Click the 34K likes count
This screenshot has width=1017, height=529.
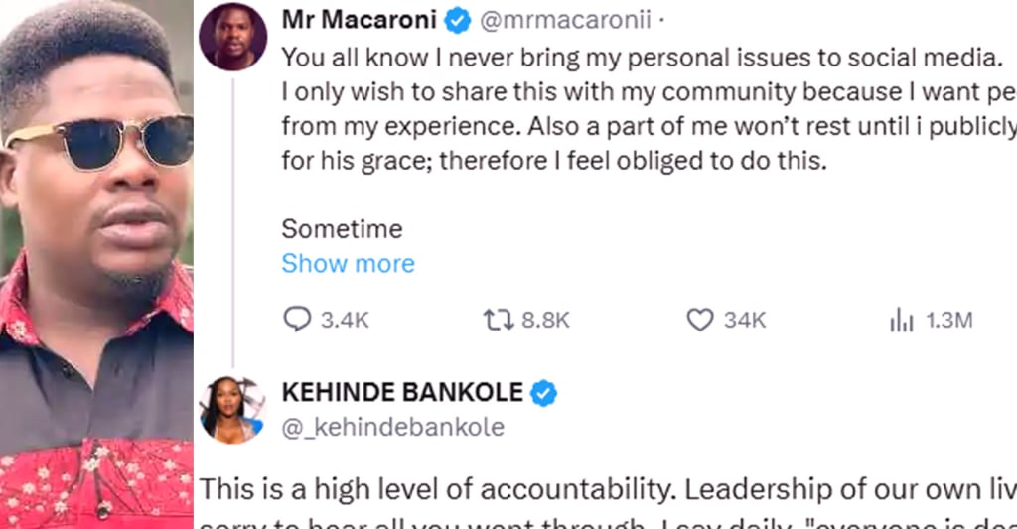coord(744,320)
